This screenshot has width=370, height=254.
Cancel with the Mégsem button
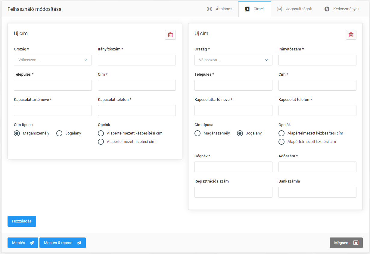(x=346, y=243)
